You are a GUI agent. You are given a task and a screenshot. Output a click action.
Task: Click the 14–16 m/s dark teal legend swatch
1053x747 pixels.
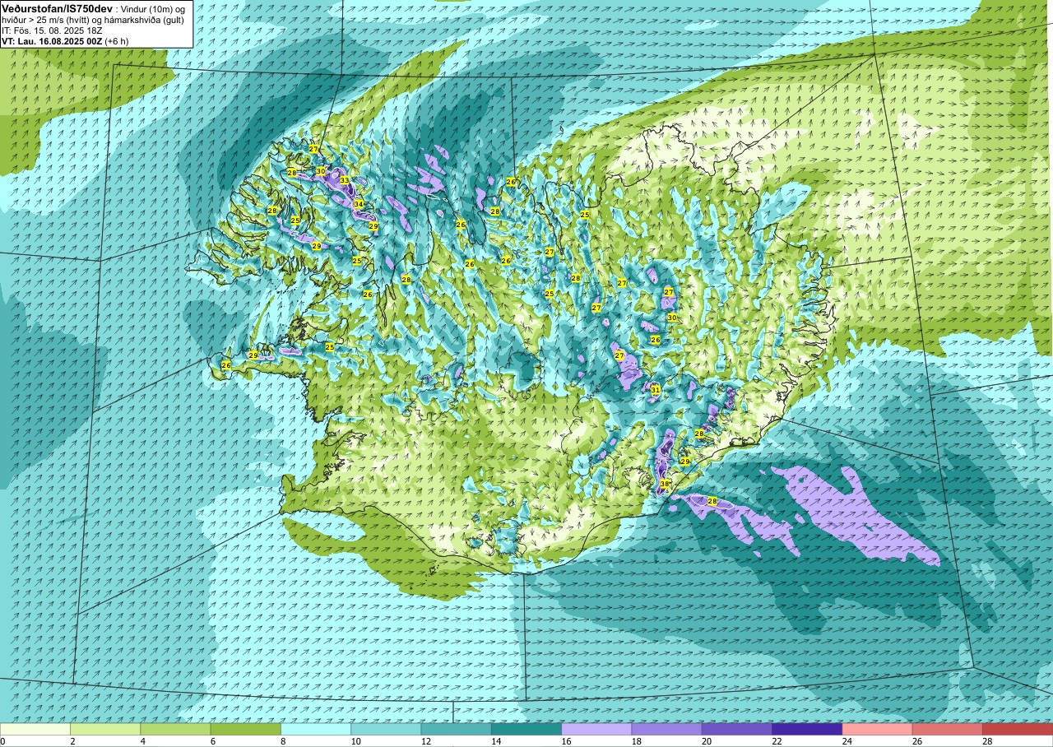[x=526, y=729]
